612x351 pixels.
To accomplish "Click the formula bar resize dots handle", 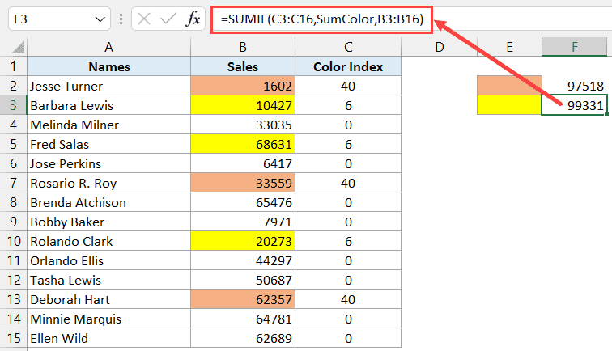I will tap(121, 19).
